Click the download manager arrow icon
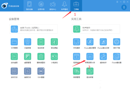 point(124,7)
